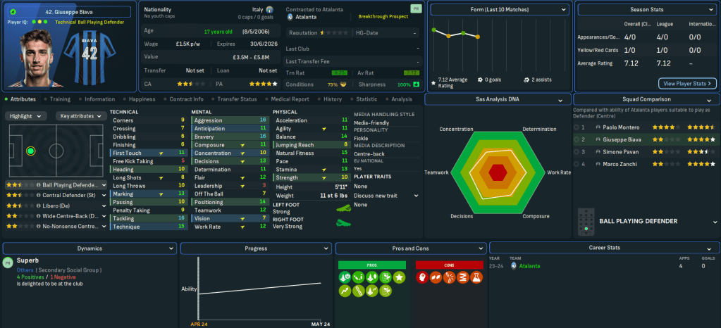721x328 pixels.
Task: Click the first red icon under Cons
Action: 422,277
